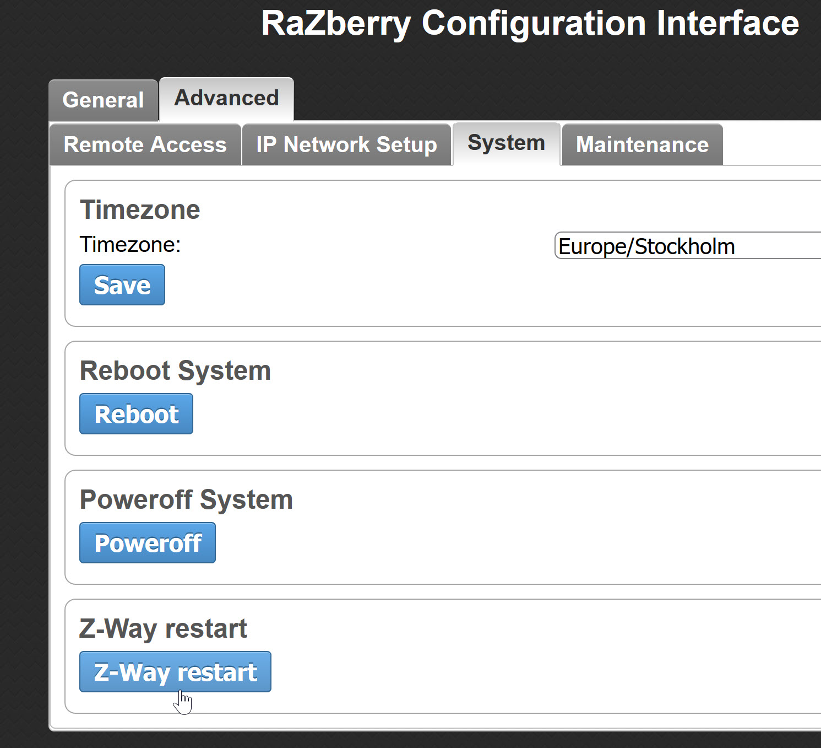
Task: Click the Timezone section heading
Action: tap(140, 210)
